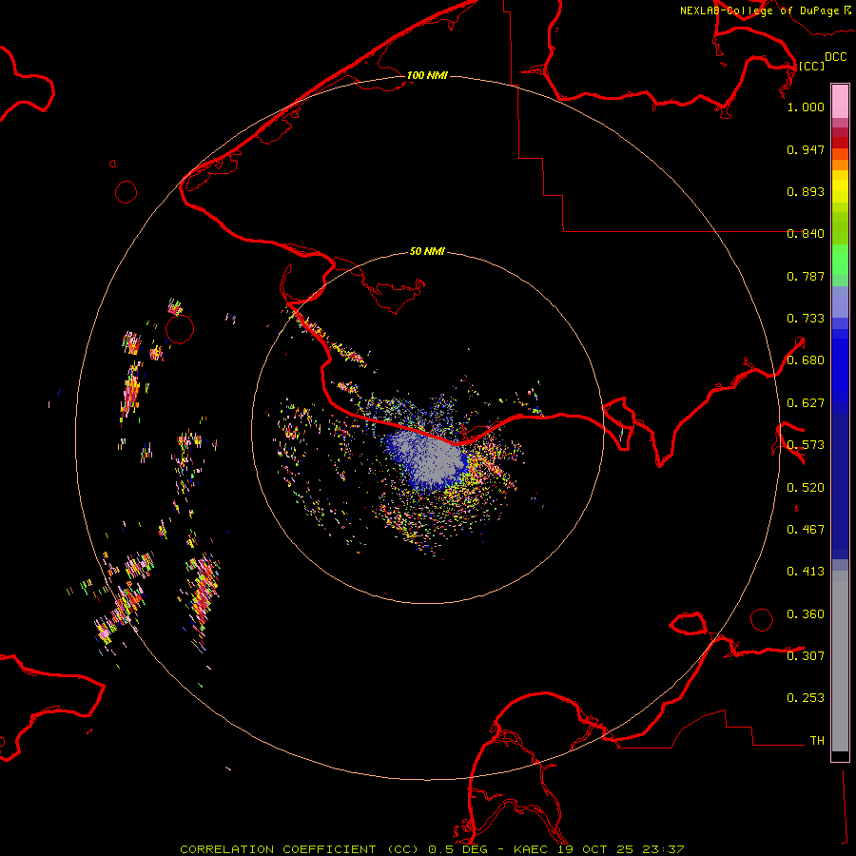856x856 pixels.
Task: Click the NEXLAB-College of DuPage title text
Action: 759,10
